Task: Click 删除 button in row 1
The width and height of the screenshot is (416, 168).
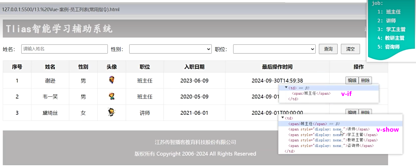Action: (x=365, y=80)
